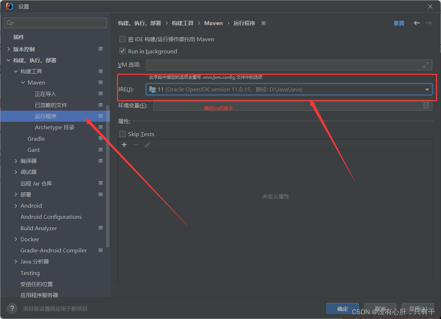Enable the Skip Tests checkbox
Viewport: 441px width, 319px height.
[x=123, y=134]
